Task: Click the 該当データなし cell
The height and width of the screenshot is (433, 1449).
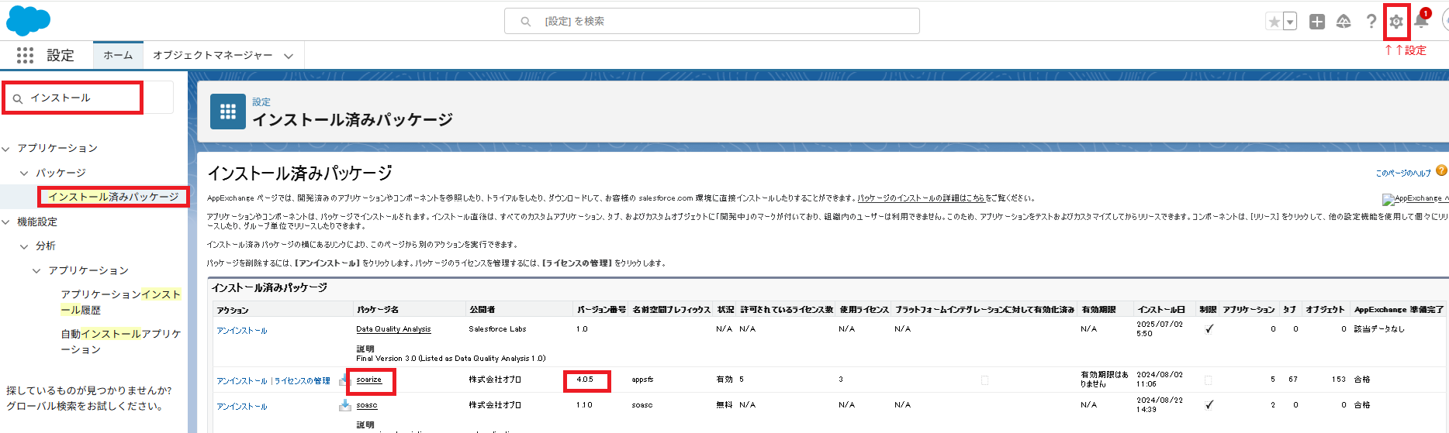Action: (x=1379, y=329)
